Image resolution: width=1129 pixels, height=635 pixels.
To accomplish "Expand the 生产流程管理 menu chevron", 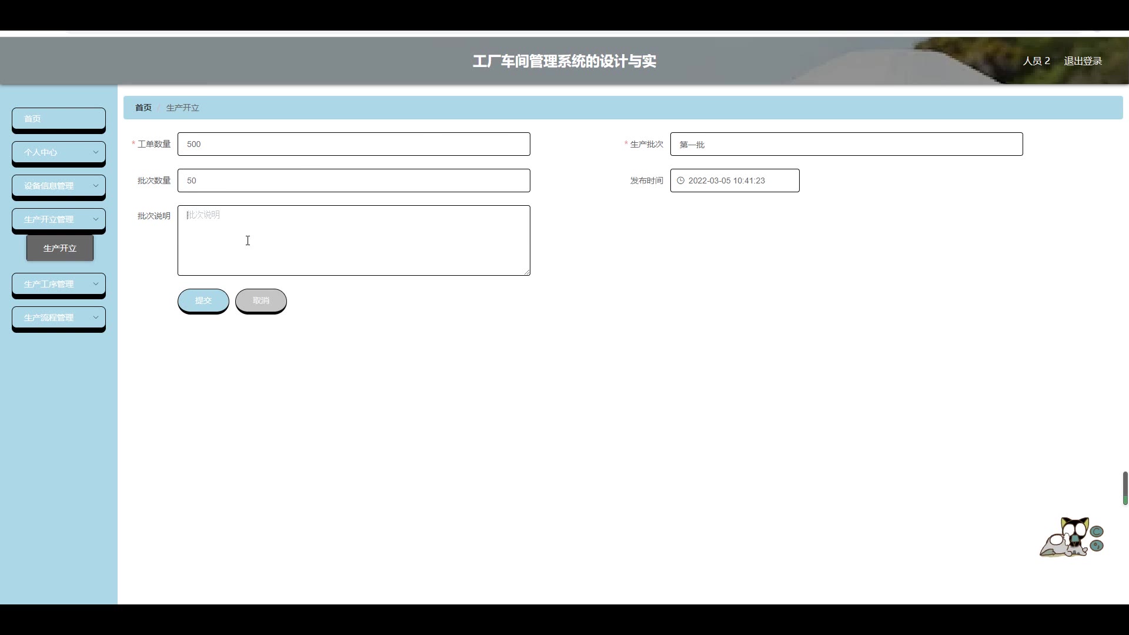I will tap(96, 317).
